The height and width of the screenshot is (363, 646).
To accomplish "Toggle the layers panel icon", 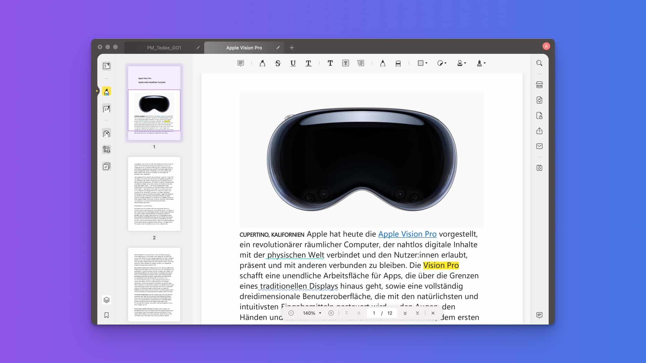I will pos(107,300).
